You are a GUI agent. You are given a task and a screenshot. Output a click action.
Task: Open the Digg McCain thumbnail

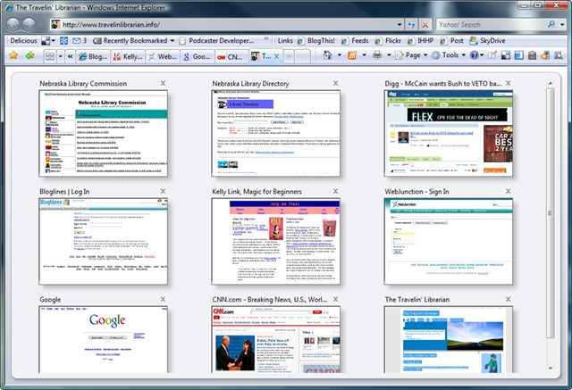pos(449,133)
